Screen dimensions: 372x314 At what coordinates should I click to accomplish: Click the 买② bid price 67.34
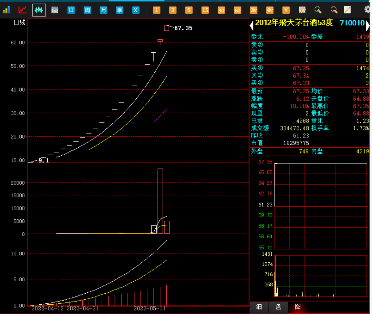tap(301, 76)
